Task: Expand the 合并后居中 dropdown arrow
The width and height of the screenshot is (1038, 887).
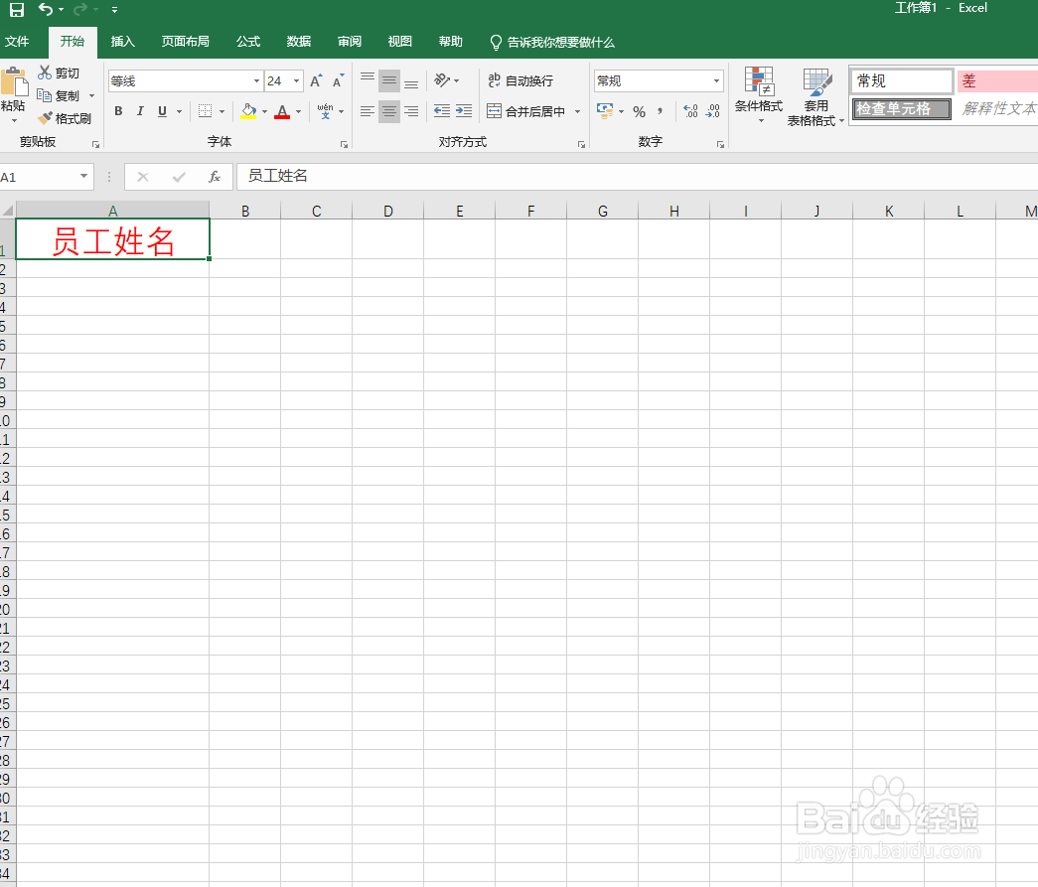Action: (577, 111)
